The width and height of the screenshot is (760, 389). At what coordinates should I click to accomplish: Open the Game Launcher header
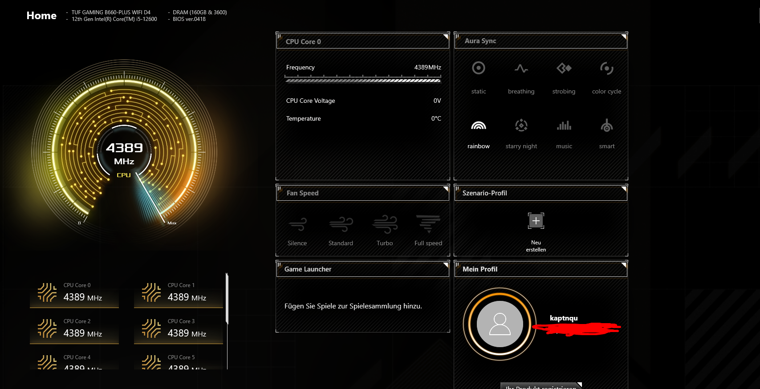pos(363,269)
